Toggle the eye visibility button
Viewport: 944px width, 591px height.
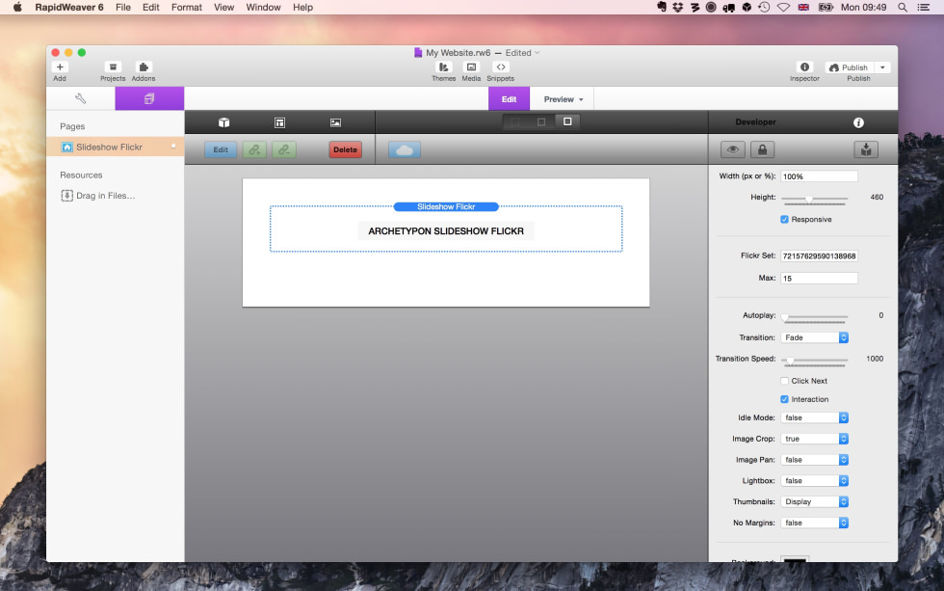tap(733, 149)
